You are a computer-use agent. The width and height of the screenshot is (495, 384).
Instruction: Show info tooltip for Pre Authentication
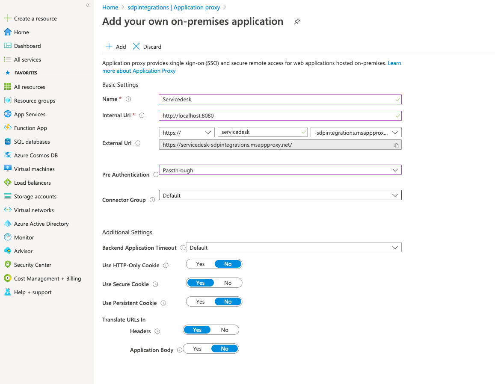pos(156,174)
